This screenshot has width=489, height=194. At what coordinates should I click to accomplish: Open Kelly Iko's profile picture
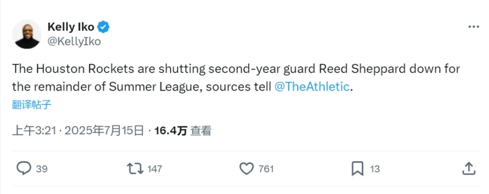pyautogui.click(x=27, y=34)
